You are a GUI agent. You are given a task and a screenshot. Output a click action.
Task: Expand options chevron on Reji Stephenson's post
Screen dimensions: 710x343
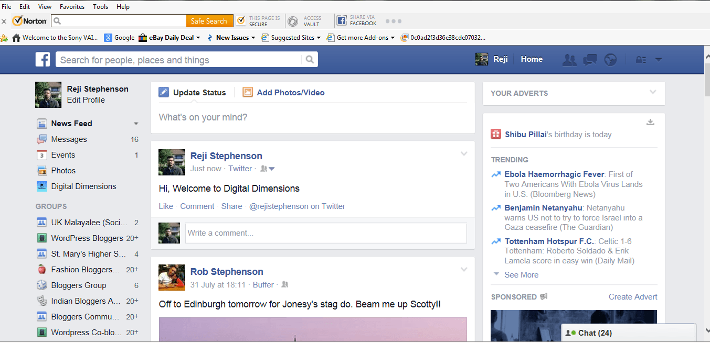pyautogui.click(x=464, y=153)
